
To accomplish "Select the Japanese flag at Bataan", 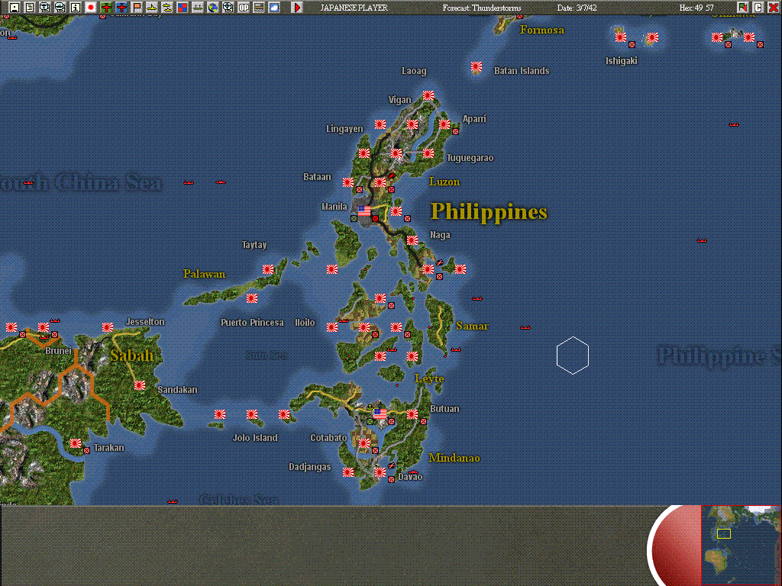I will click(348, 182).
